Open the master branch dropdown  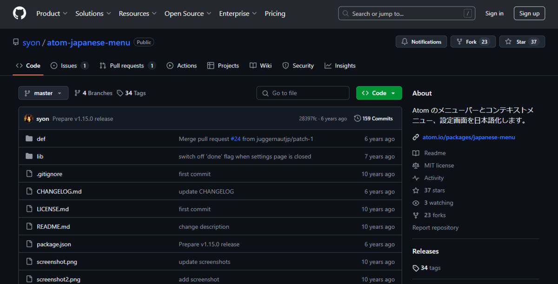43,93
